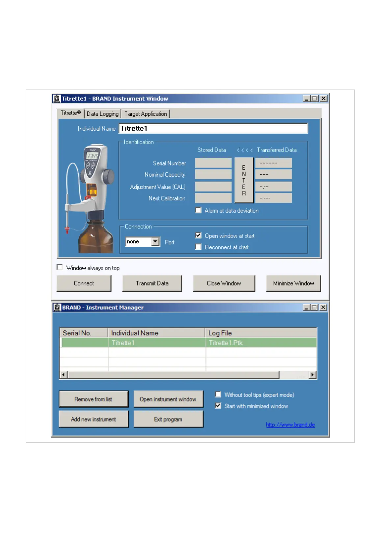This screenshot has height=554, width=392.
Task: Uncheck Start with minimized window
Action: pos(218,406)
